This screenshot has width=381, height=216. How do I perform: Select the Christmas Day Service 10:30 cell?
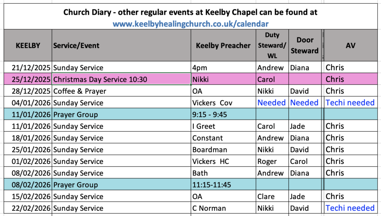121,79
